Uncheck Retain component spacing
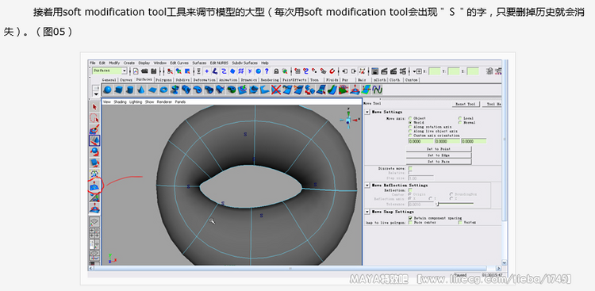This screenshot has width=595, height=291. point(411,218)
